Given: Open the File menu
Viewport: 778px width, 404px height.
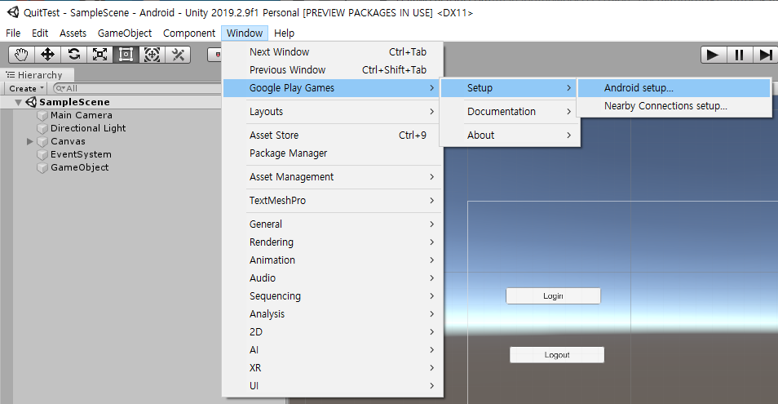Looking at the screenshot, I should 13,33.
